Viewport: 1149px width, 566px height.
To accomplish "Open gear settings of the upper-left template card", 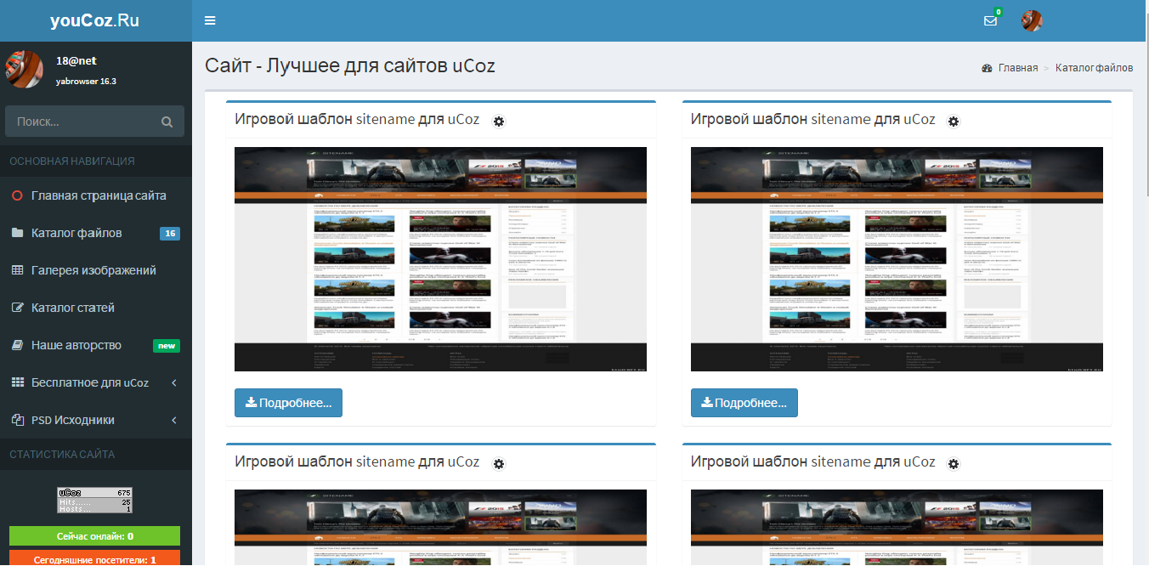I will (498, 122).
